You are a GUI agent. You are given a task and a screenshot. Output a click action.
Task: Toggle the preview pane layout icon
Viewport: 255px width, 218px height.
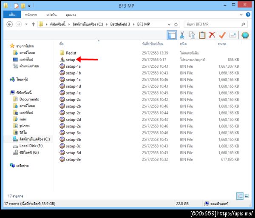172,35
